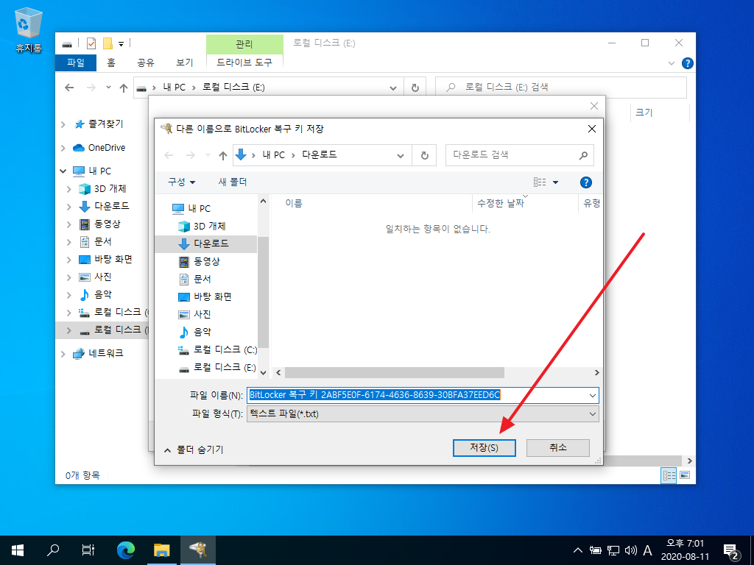Image resolution: width=754 pixels, height=565 pixels.
Task: Select 음악 in the dialog tree
Action: coord(194,332)
